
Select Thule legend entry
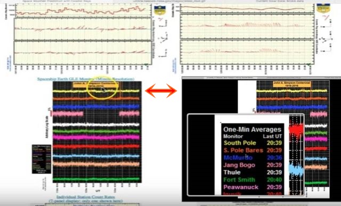(232, 172)
